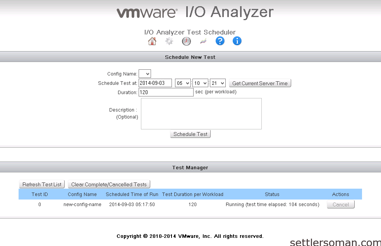Screen dimensions: 381x246
Task: Open the blue question mark help icon
Action: [220, 41]
